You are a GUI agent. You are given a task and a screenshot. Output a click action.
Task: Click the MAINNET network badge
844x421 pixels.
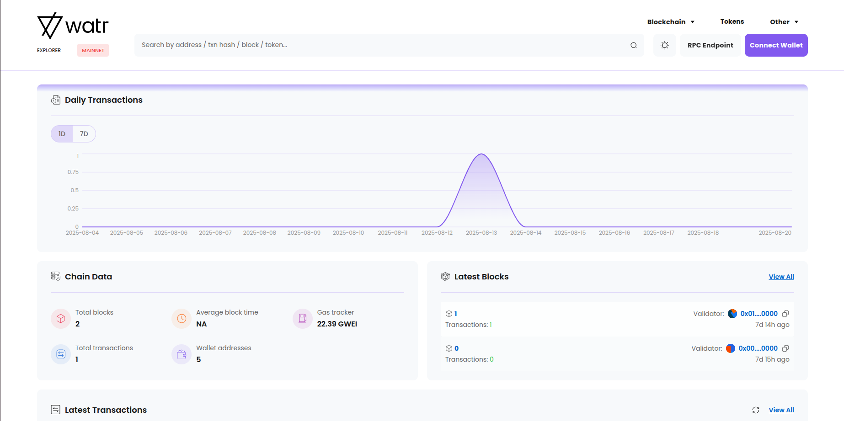pos(93,50)
